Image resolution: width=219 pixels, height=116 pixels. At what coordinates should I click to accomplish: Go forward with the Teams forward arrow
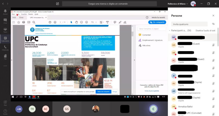8,4
